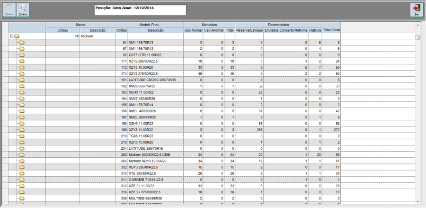Click folder icon of G377 OTR 11.00R22 row
426x208 pixels.
(x=22, y=55)
